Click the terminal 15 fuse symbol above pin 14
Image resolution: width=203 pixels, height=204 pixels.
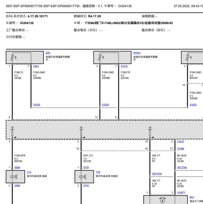[150, 133]
